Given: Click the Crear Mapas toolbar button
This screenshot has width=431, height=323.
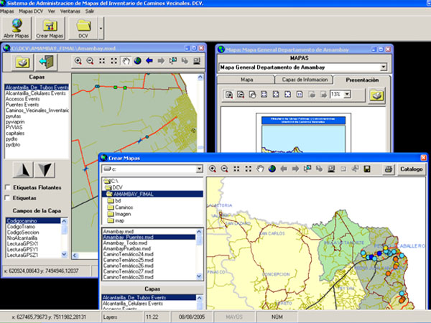Looking at the screenshot, I should (x=50, y=29).
